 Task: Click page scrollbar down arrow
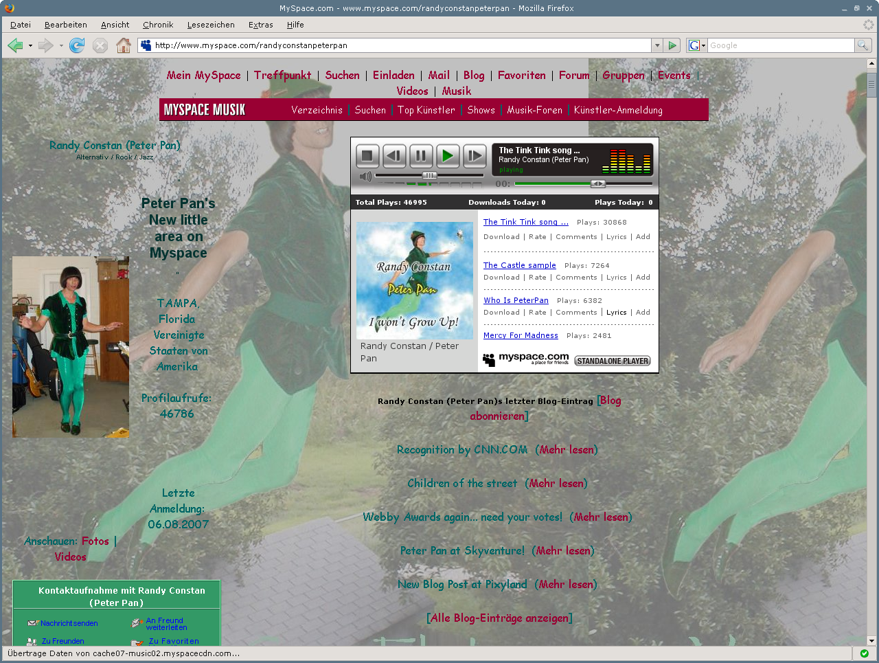[x=871, y=640]
